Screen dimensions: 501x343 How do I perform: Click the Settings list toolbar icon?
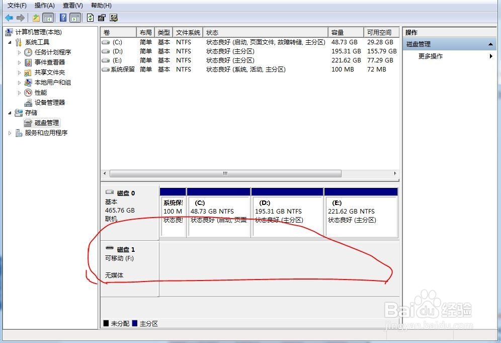[x=114, y=18]
